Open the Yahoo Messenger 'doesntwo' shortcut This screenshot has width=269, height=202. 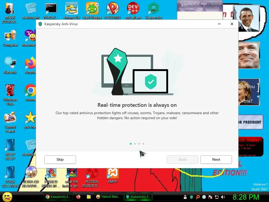tap(29, 38)
